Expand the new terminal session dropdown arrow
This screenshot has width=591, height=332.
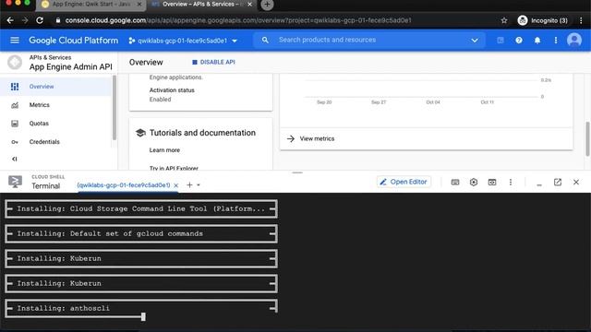(199, 184)
